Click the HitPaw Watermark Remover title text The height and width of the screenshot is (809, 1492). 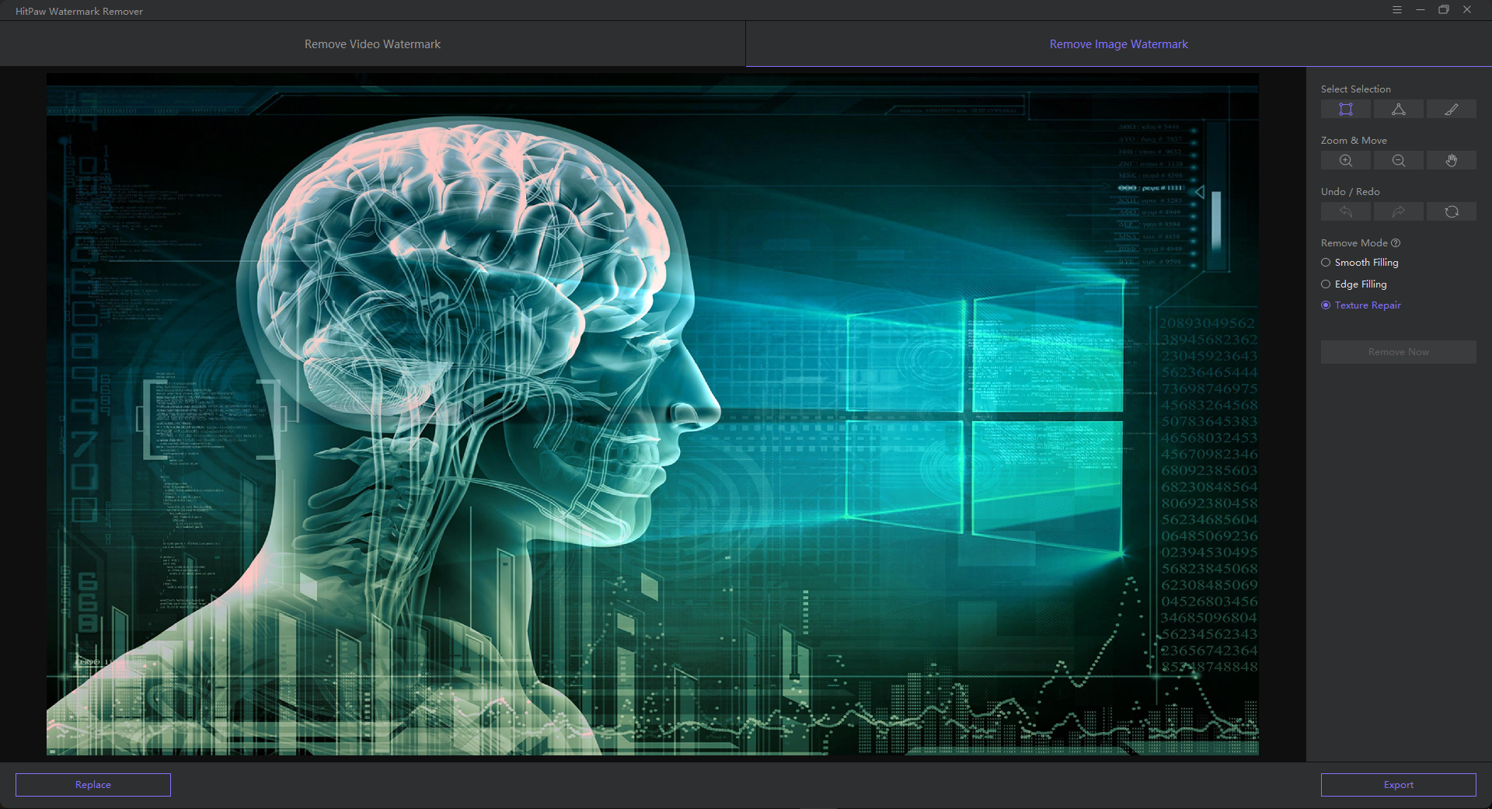pos(79,12)
